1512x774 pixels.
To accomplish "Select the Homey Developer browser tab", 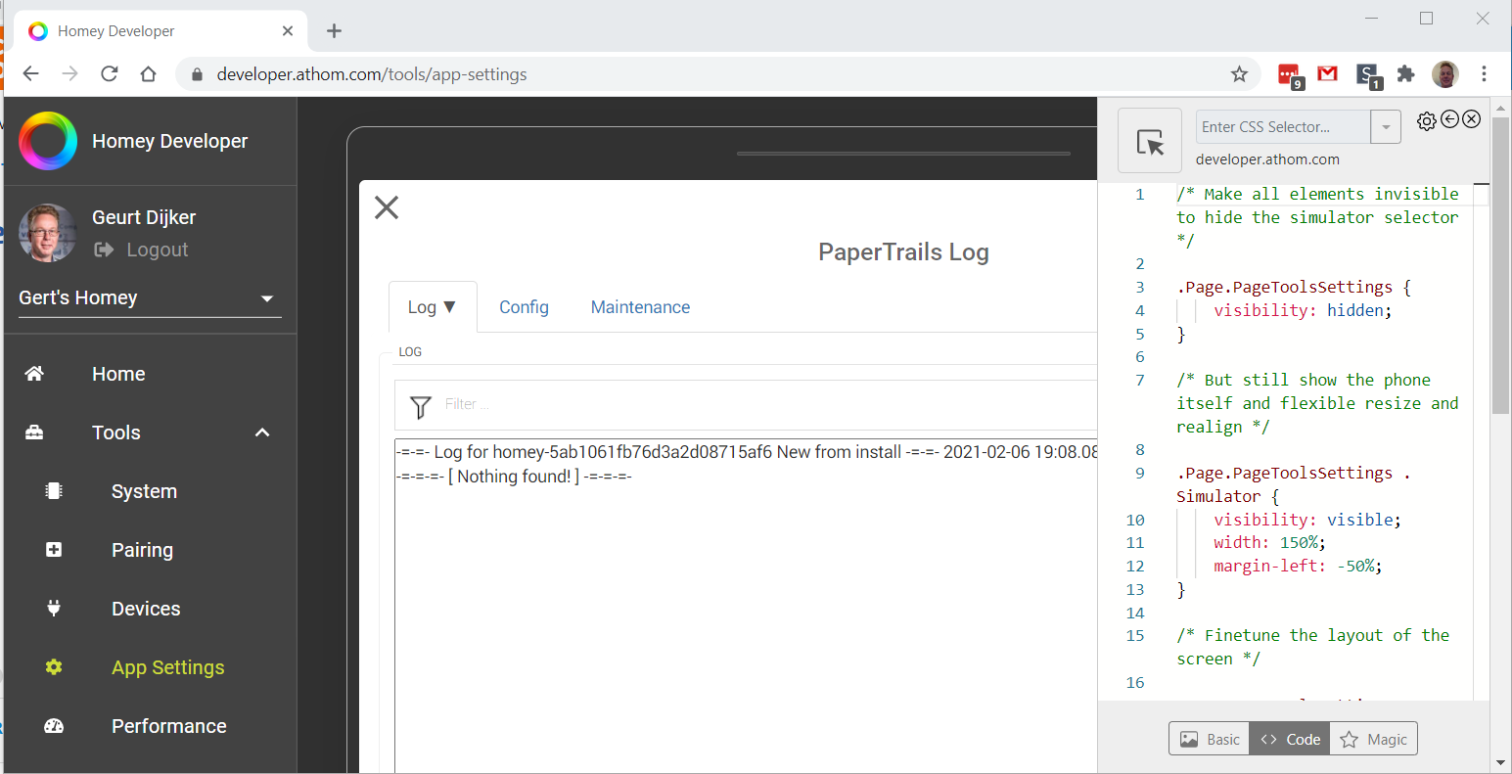I will pos(160,31).
